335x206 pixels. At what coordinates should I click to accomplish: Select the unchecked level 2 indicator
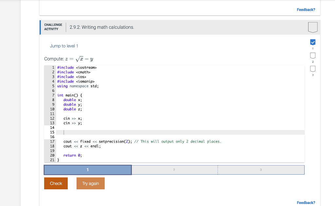click(313, 56)
